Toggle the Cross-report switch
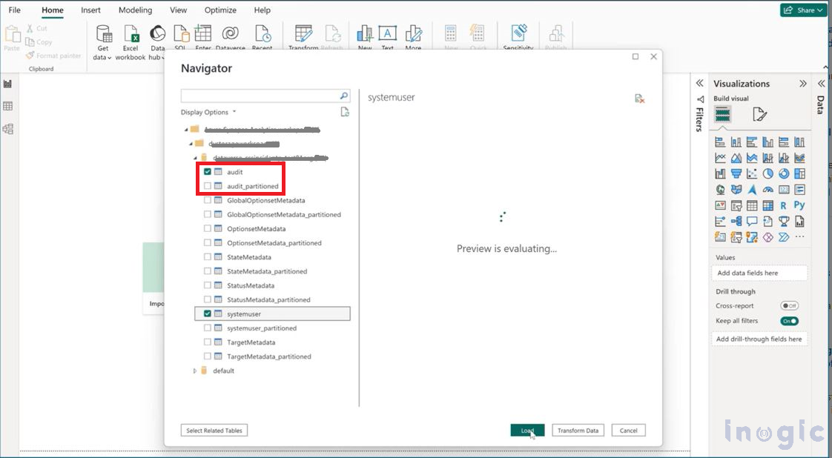 (x=789, y=306)
